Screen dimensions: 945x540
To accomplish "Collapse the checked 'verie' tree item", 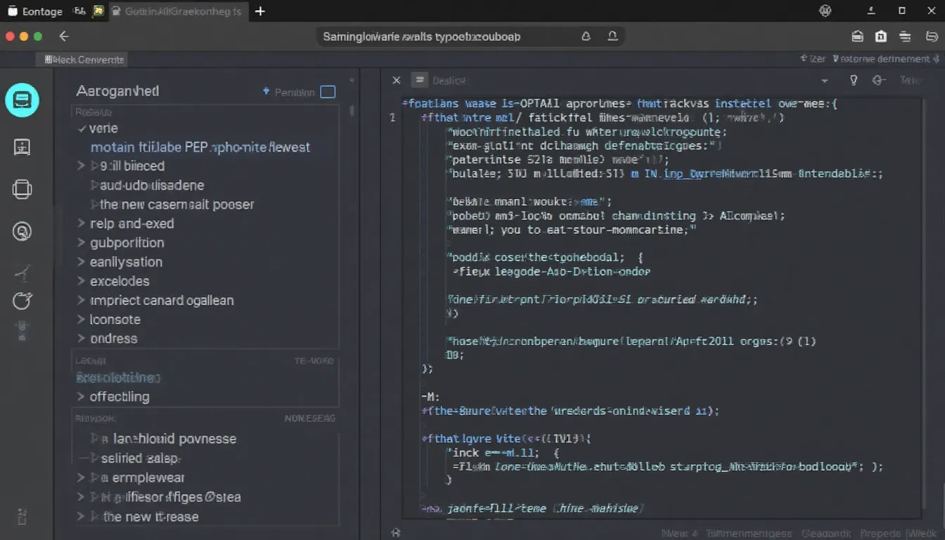I will 82,129.
